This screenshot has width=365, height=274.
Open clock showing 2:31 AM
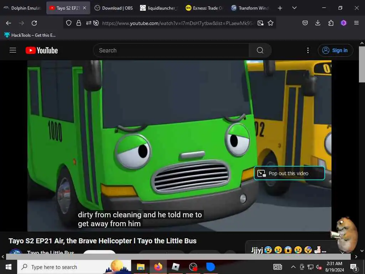[334, 267]
